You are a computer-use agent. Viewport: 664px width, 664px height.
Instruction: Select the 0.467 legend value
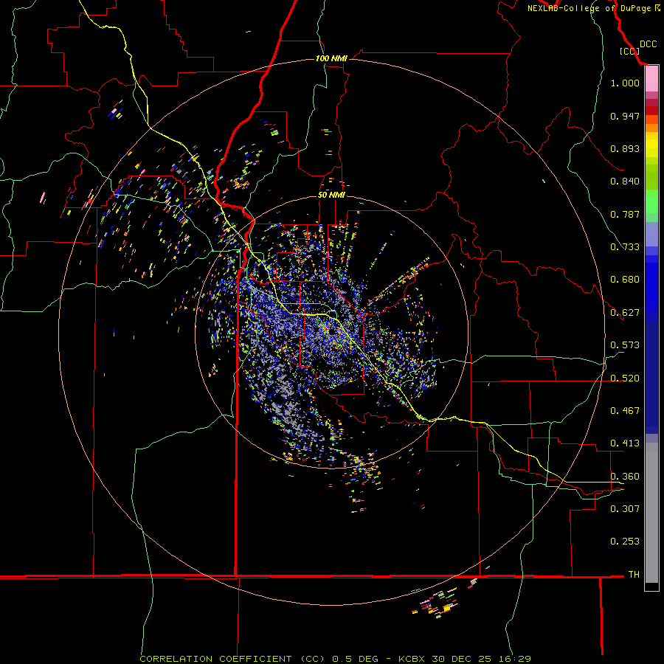[625, 411]
